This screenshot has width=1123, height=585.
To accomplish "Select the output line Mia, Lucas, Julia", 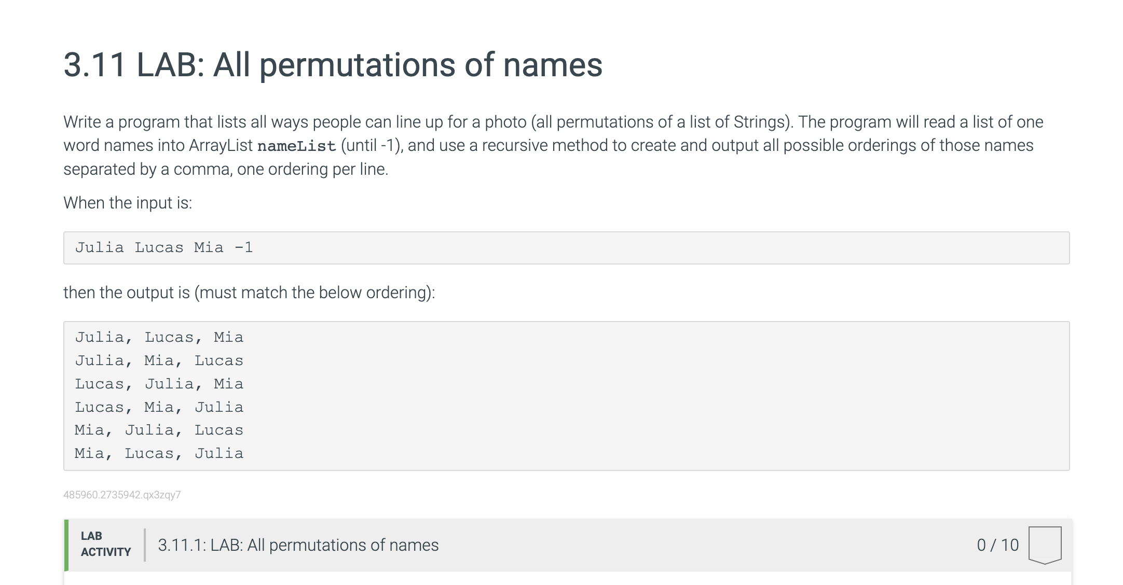I will tap(159, 454).
